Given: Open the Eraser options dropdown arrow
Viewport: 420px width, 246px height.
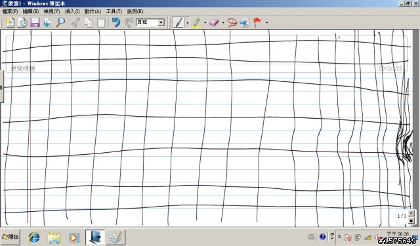Looking at the screenshot, I should [x=223, y=23].
